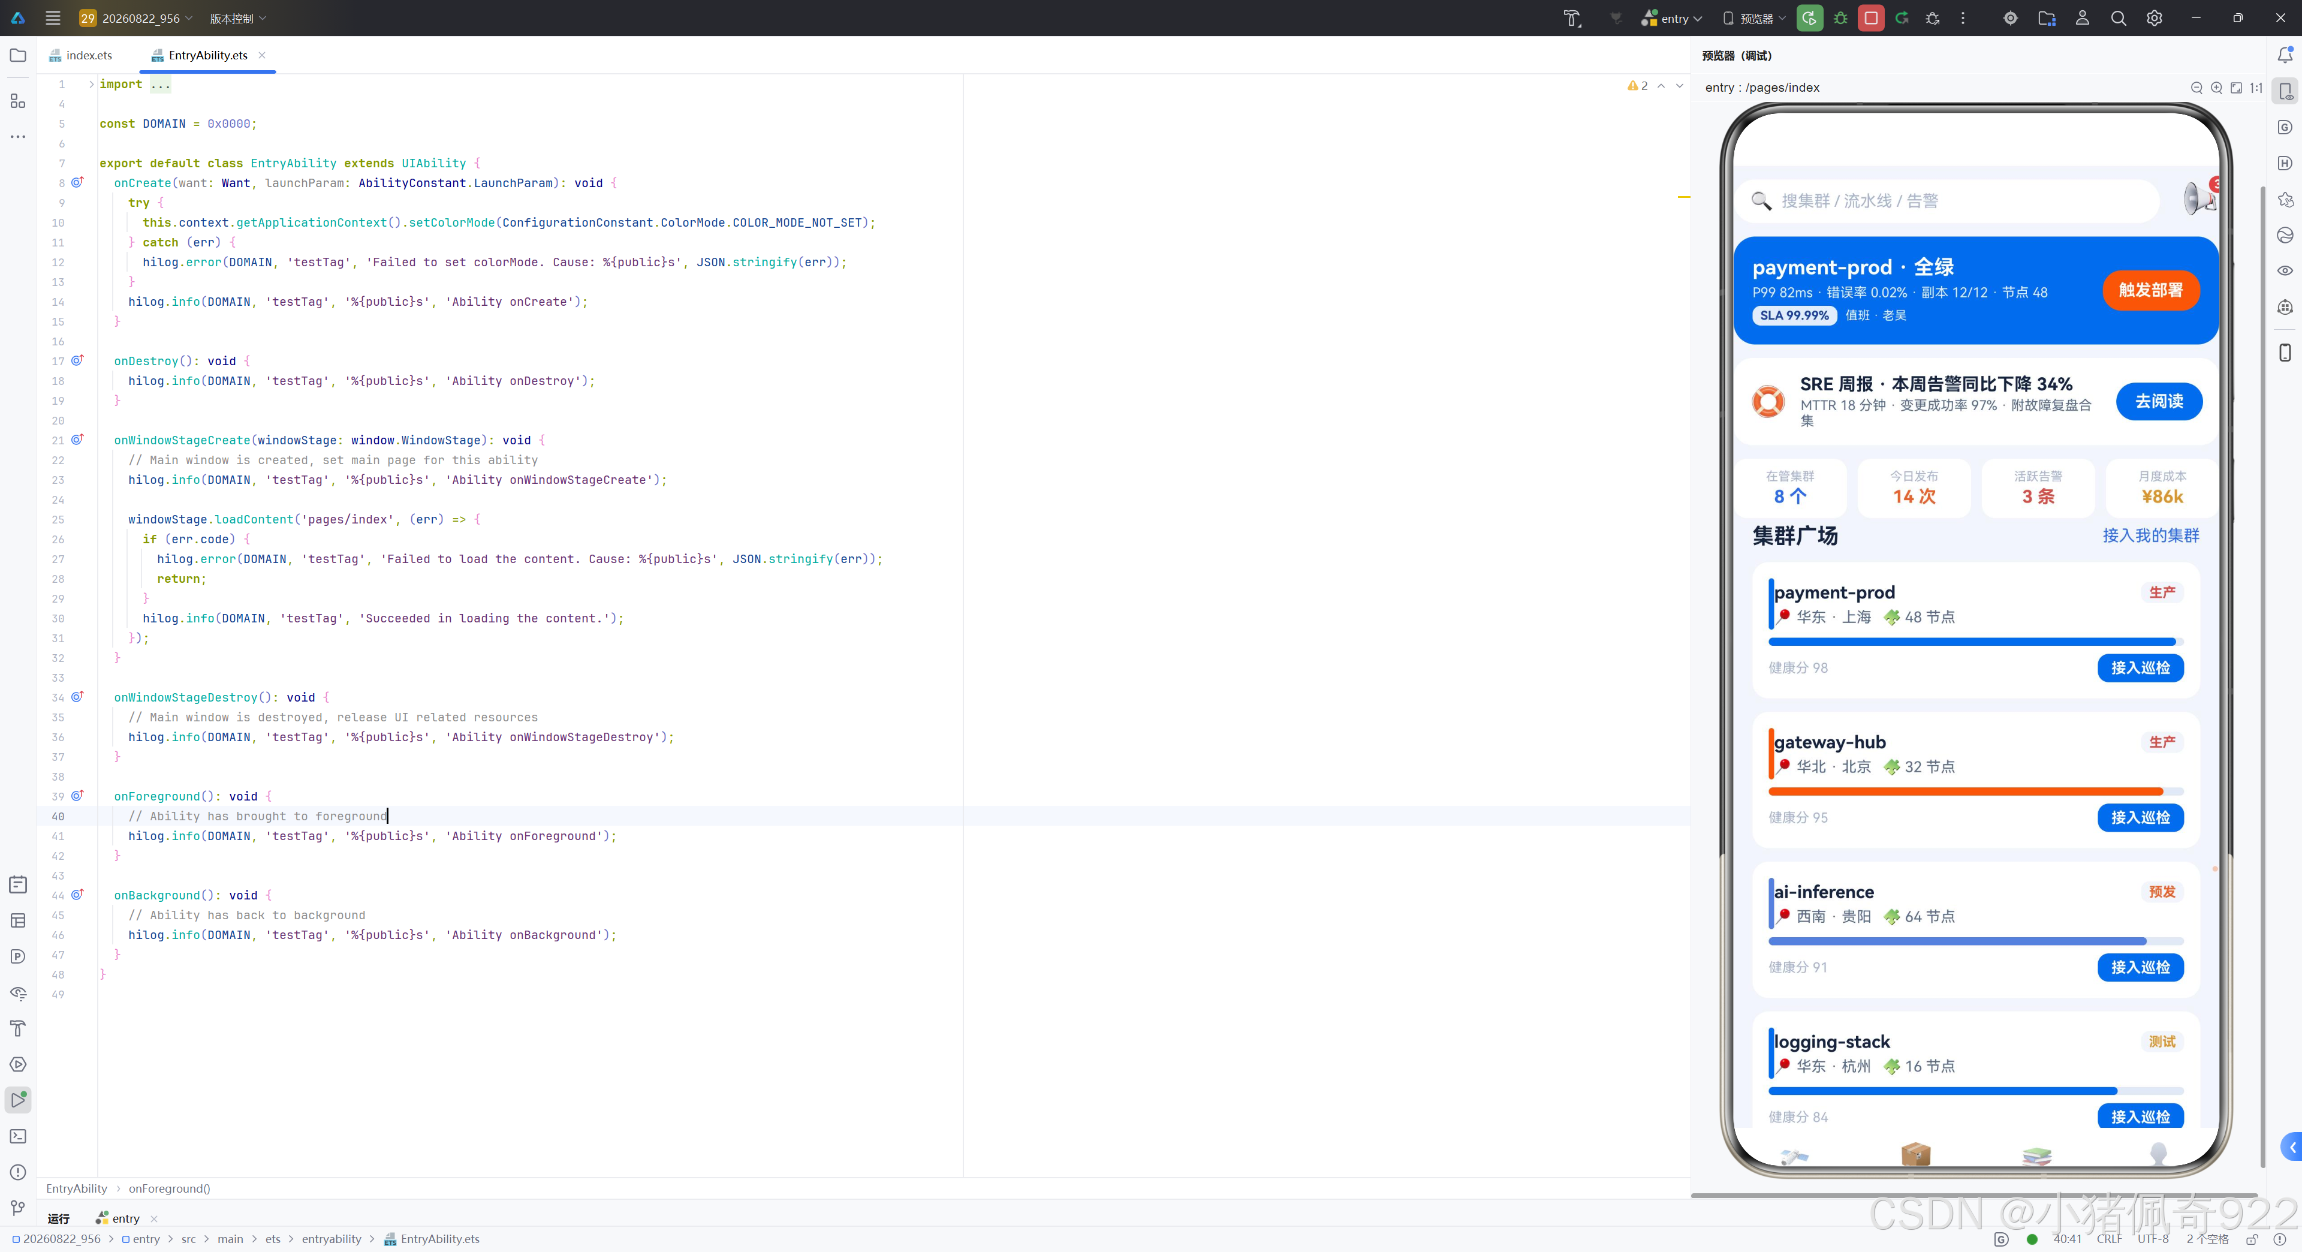Switch to the index.ets tab

coord(82,55)
